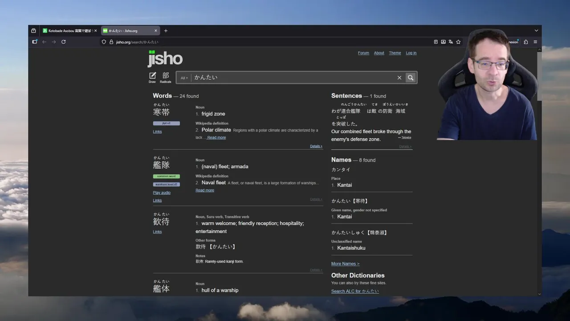
Task: Click the page vertical scrollbar
Action: (539, 76)
